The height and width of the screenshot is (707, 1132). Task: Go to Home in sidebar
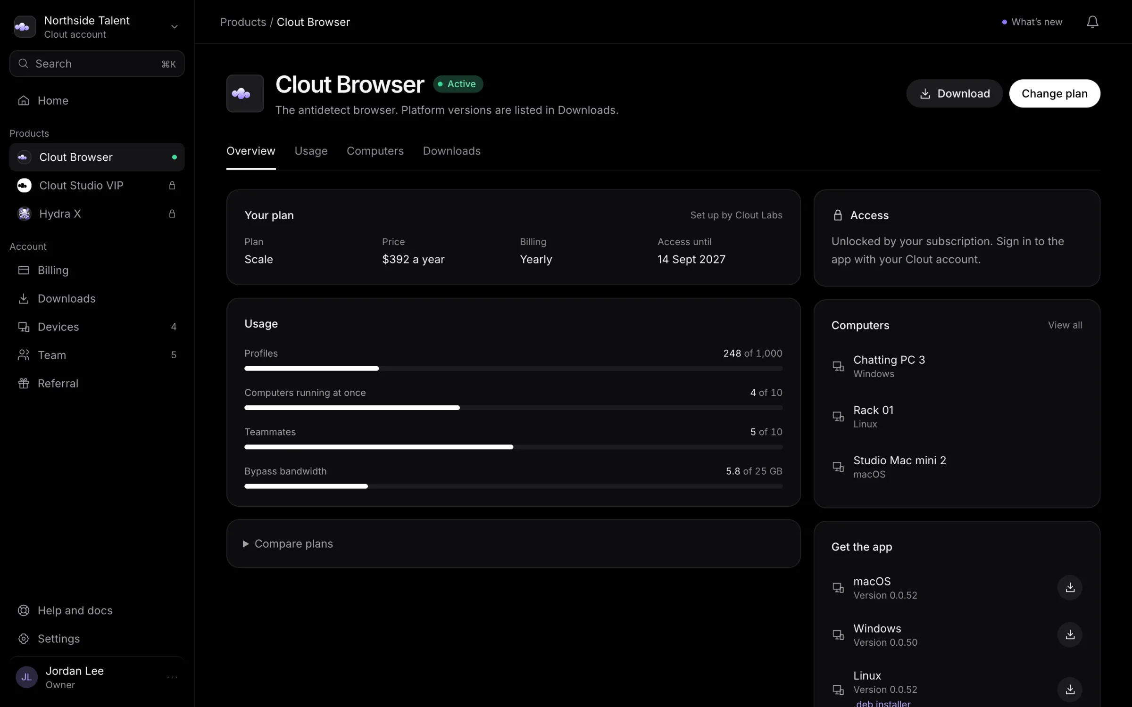tap(97, 100)
